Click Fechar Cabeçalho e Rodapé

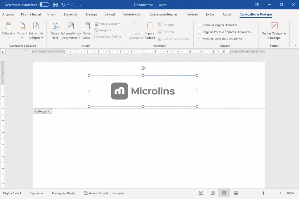(x=274, y=31)
